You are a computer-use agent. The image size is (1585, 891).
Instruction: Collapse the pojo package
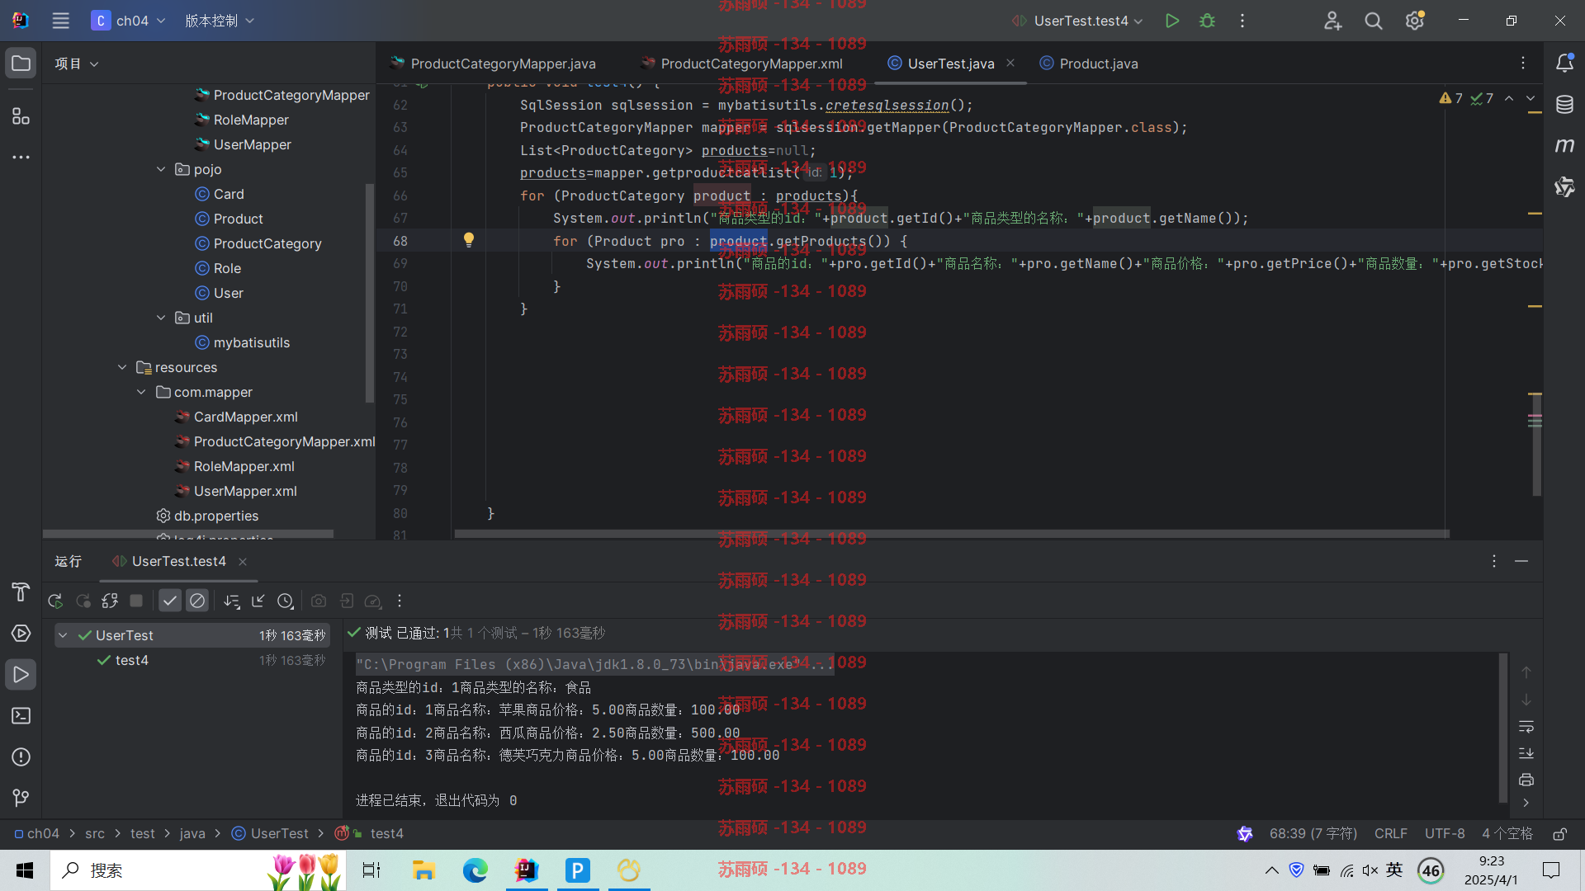point(161,169)
